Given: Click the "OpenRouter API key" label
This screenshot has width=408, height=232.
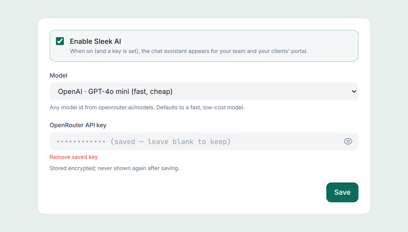Looking at the screenshot, I should click(x=78, y=125).
